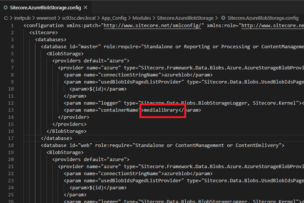The width and height of the screenshot is (304, 203).
Task: Click usedBlobIdsPagedListProvider on line 9
Action: click(141, 82)
